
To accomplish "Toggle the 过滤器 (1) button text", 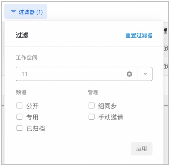I will [31, 12].
